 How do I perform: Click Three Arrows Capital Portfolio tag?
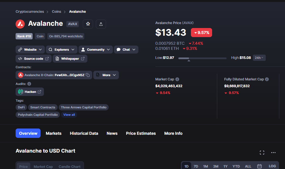click(84, 107)
